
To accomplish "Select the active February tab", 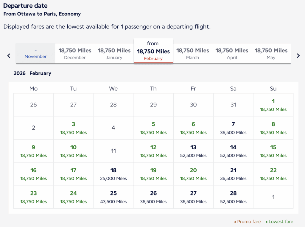I will point(153,51).
